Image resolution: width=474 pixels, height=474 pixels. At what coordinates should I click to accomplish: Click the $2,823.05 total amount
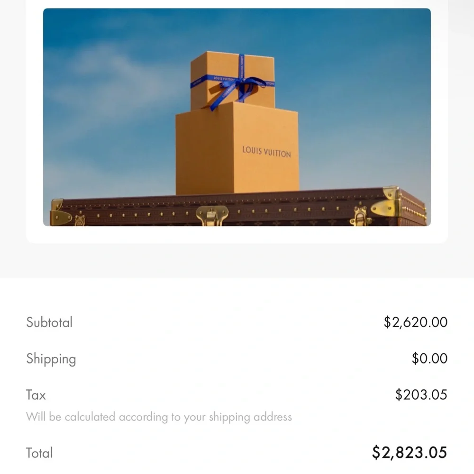(x=409, y=453)
